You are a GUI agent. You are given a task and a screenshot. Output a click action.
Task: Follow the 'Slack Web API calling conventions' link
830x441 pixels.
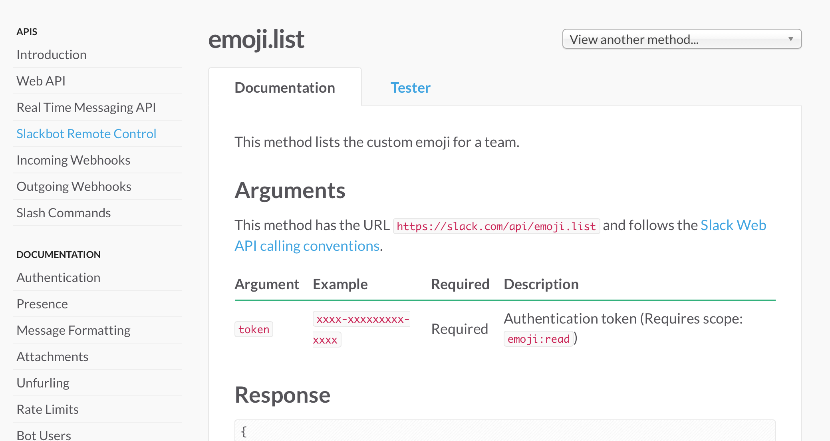(x=307, y=246)
